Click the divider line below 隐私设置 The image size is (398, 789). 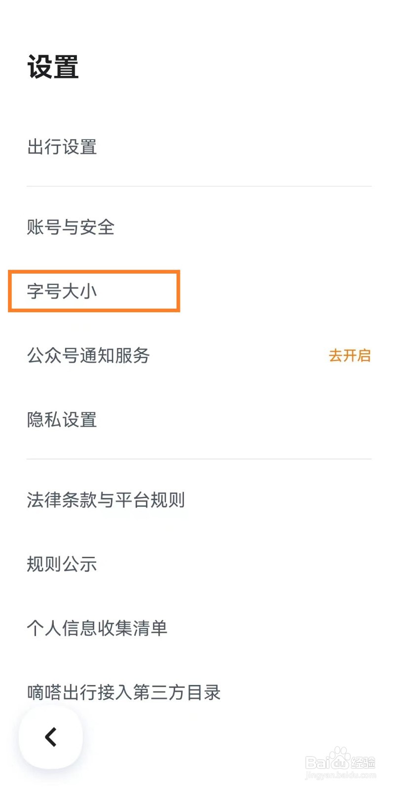click(x=199, y=459)
